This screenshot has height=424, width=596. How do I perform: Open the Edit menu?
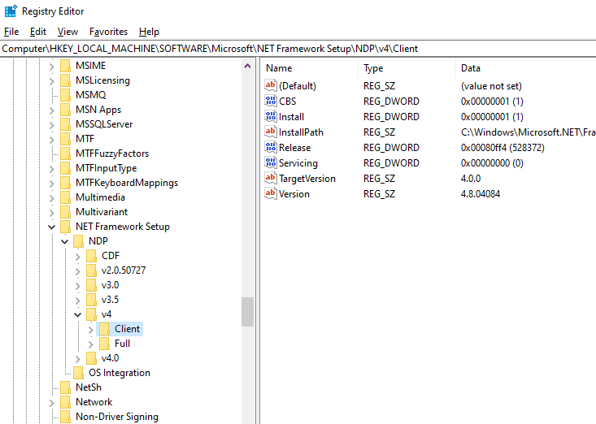pos(38,32)
